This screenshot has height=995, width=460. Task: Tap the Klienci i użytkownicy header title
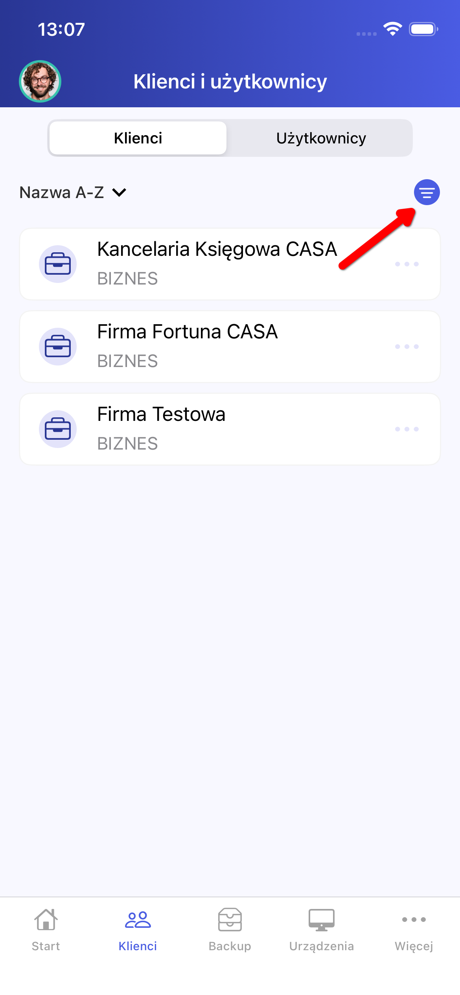(x=230, y=81)
